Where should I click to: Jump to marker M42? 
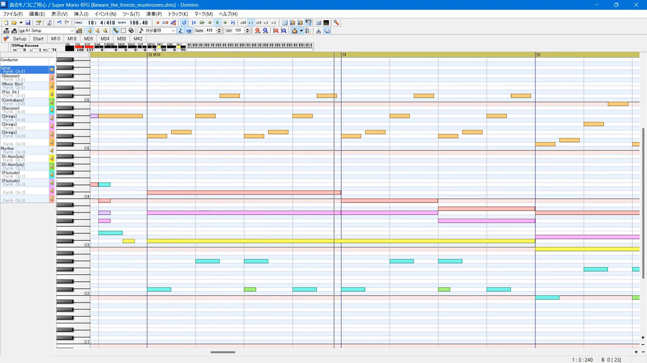(x=137, y=39)
